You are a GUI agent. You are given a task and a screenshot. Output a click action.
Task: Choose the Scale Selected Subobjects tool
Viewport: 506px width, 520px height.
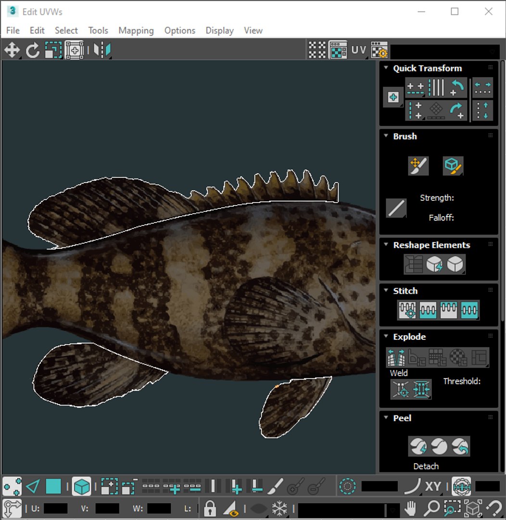pyautogui.click(x=53, y=51)
